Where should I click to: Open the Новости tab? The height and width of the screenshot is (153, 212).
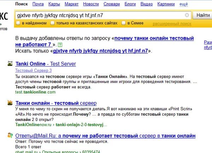pyautogui.click(x=91, y=4)
